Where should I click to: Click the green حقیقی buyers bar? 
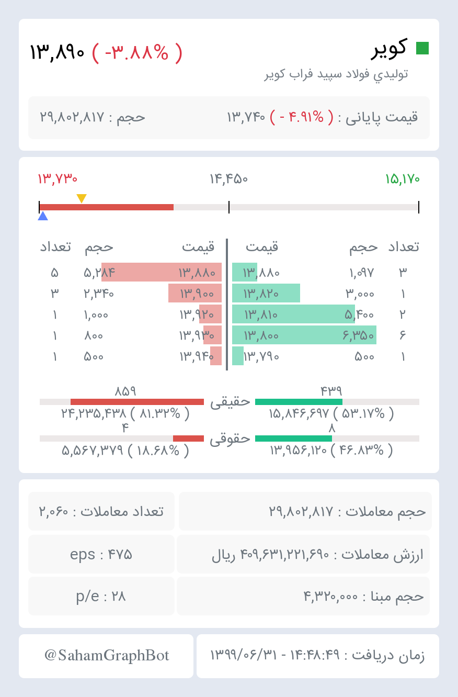(x=299, y=402)
